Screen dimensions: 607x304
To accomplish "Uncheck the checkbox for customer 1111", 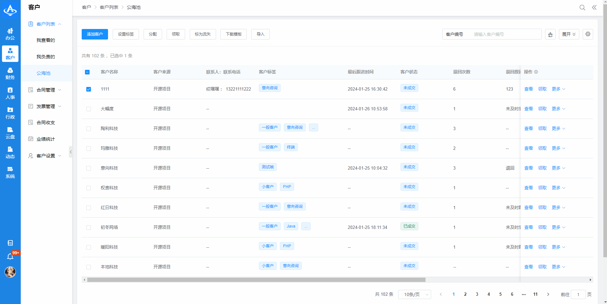I will coord(88,89).
